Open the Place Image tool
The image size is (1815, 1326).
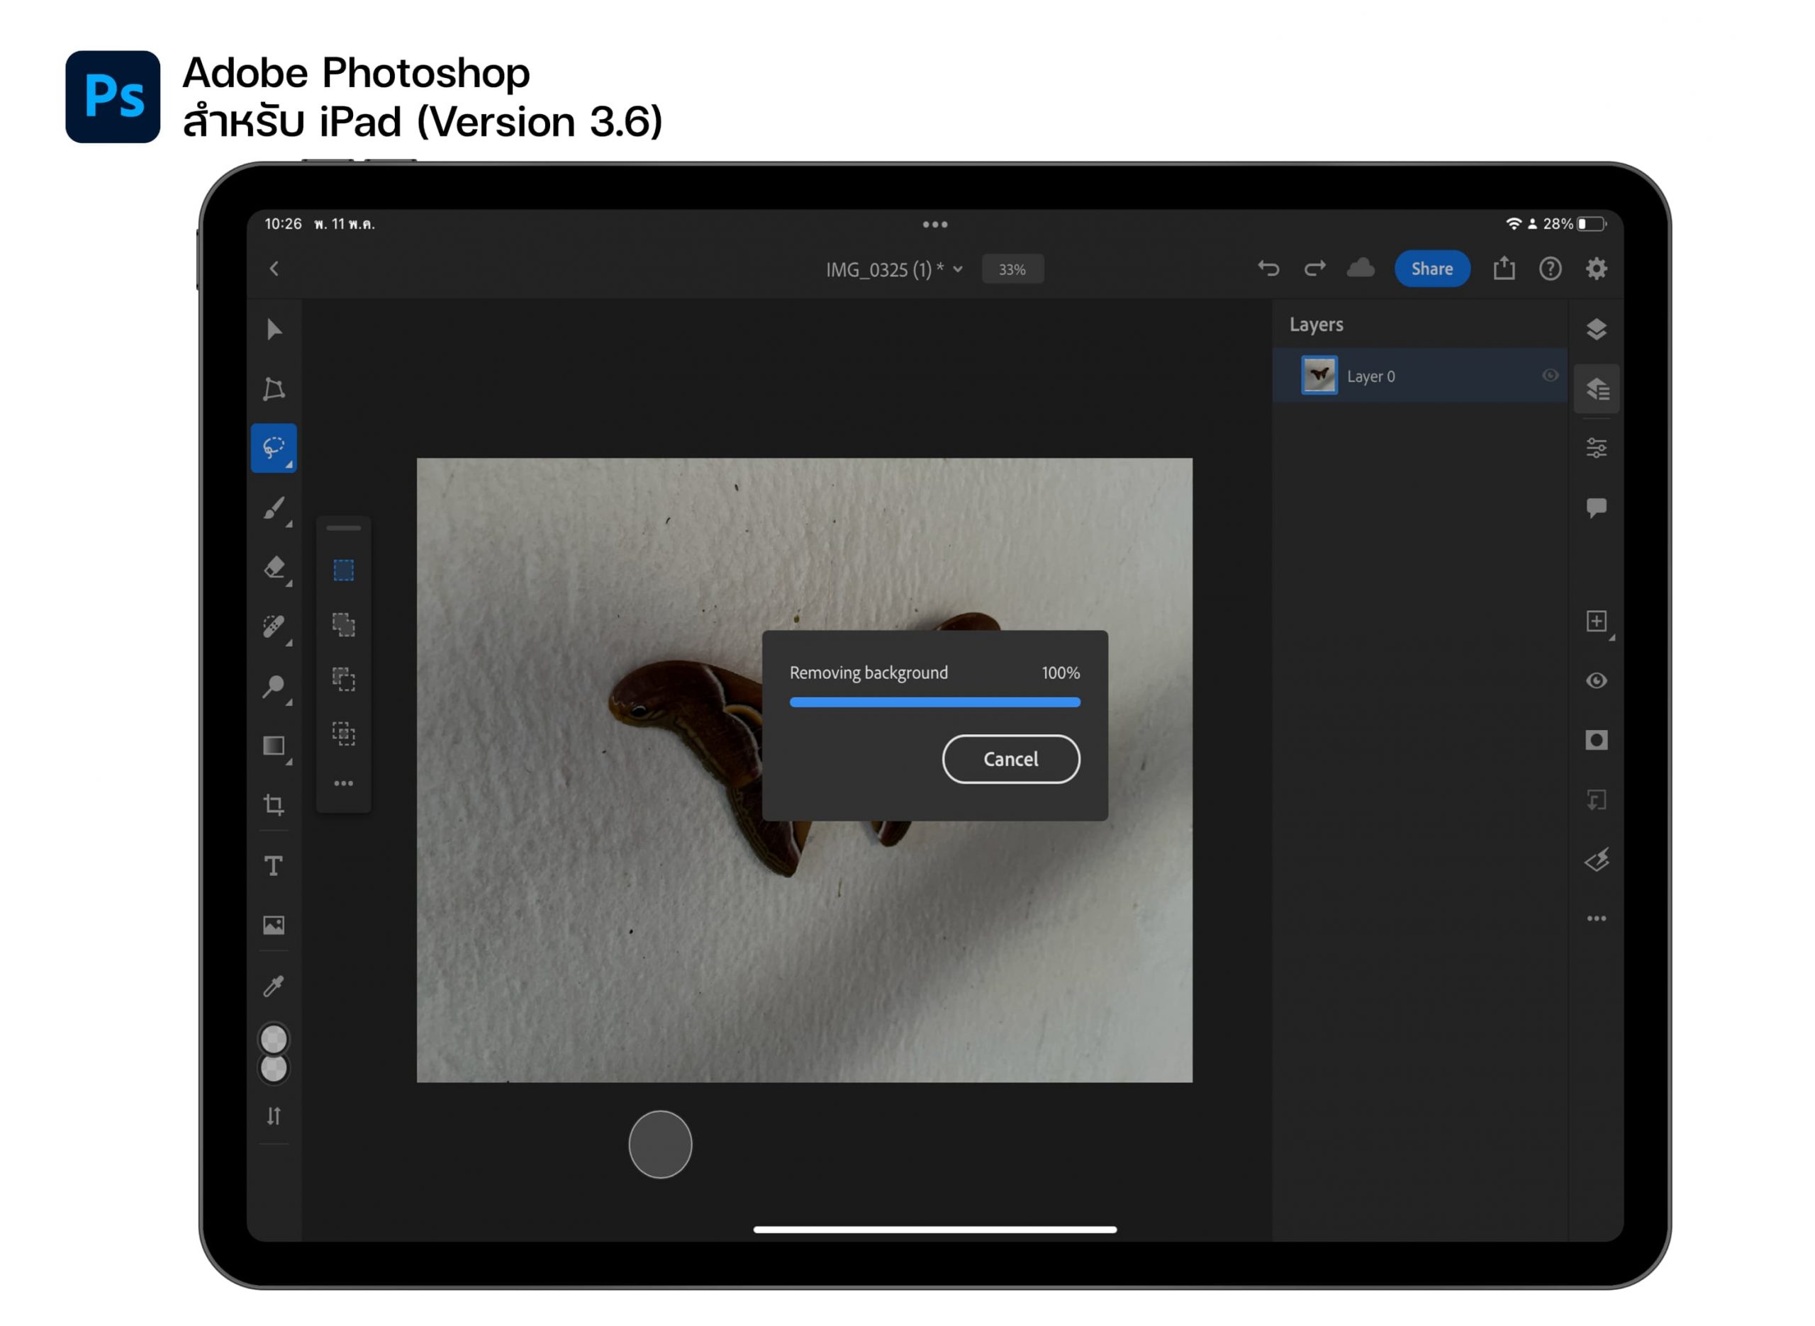pos(274,926)
